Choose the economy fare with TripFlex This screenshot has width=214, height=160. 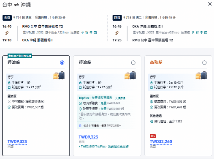133,62
